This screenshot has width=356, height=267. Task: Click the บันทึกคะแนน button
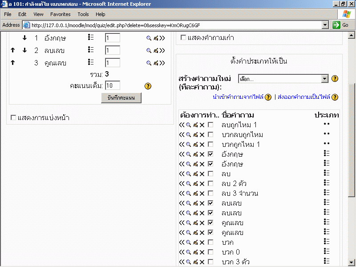pos(121,97)
